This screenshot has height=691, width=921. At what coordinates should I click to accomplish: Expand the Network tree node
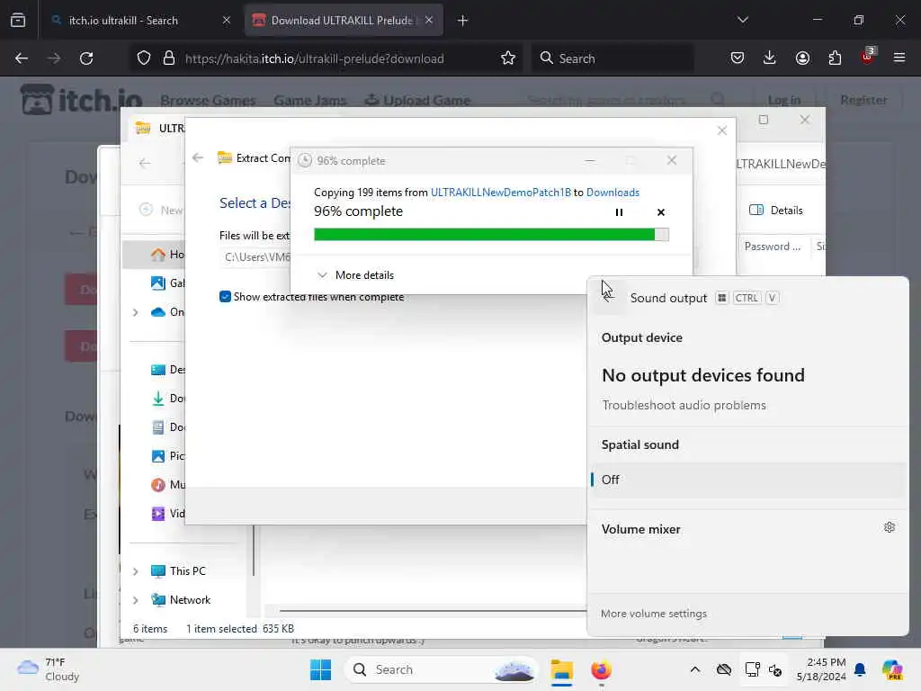tap(136, 600)
